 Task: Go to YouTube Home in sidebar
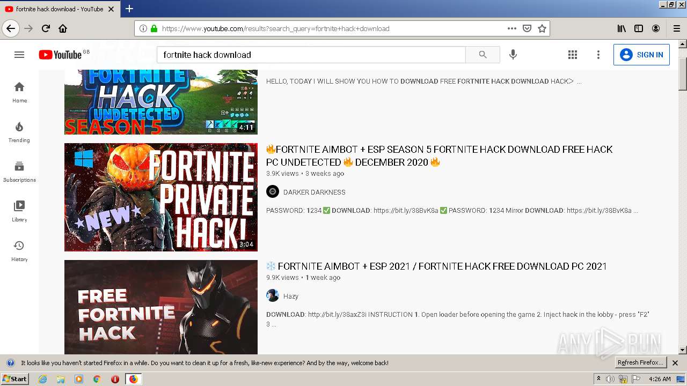19,92
